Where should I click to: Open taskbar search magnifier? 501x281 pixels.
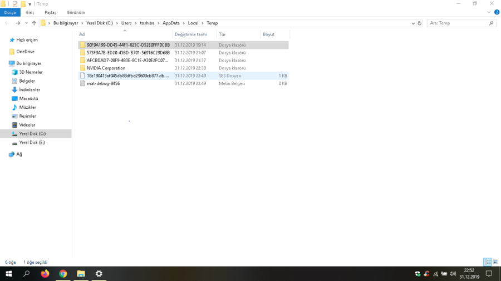coord(27,274)
